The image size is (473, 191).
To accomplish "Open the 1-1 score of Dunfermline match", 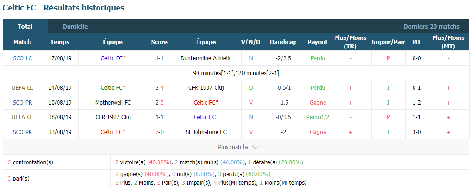I will pos(159,58).
